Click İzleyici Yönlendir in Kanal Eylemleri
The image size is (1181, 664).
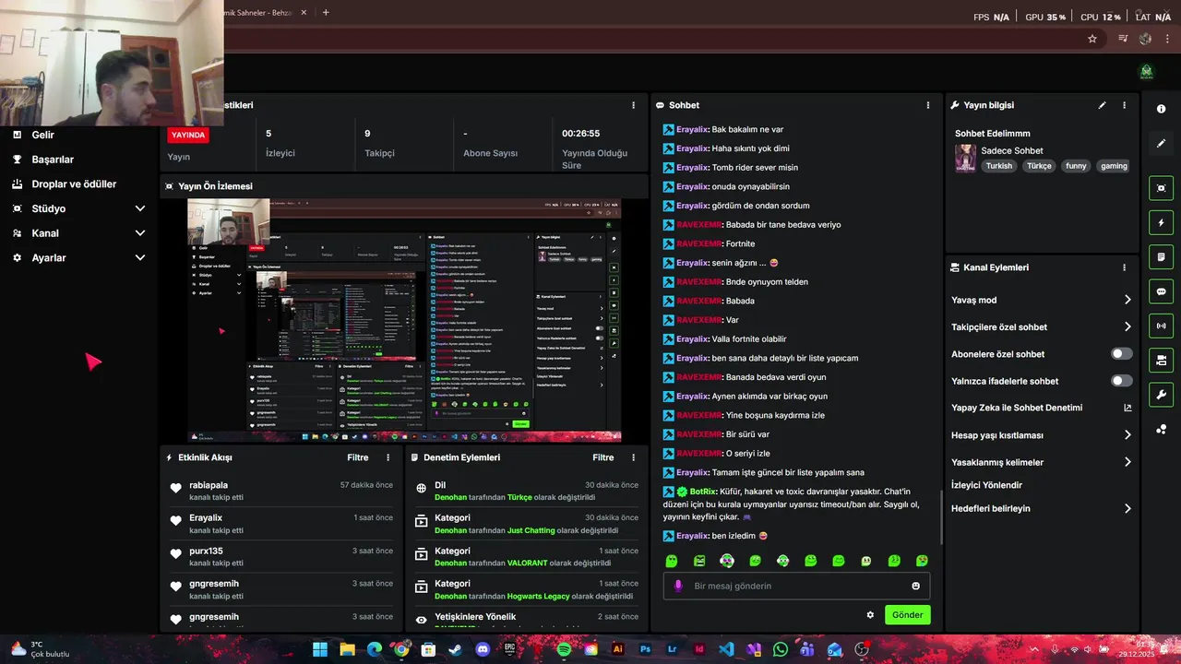coord(986,485)
